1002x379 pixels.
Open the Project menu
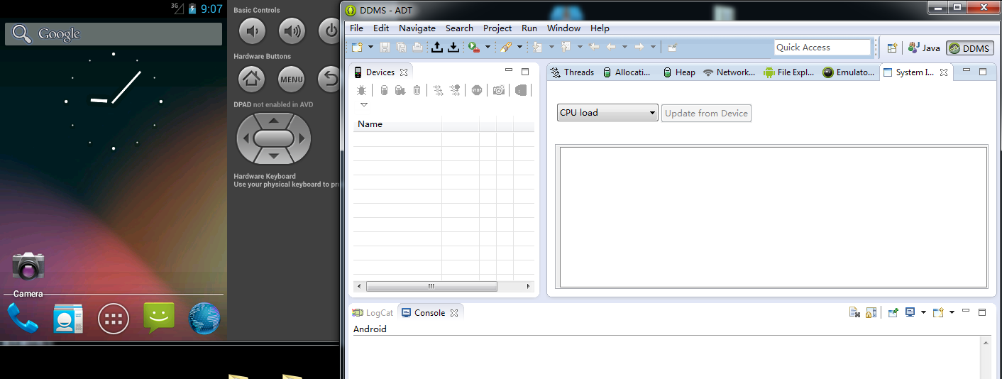coord(497,28)
